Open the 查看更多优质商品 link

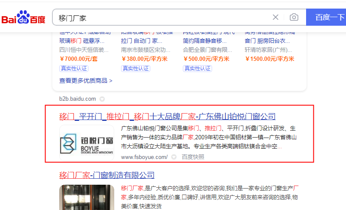click(86, 81)
